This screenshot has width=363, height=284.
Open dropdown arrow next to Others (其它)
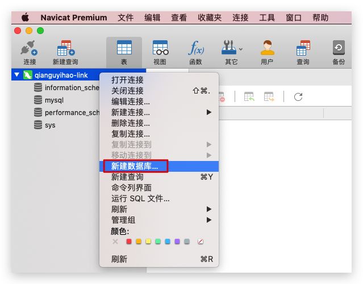coord(241,49)
